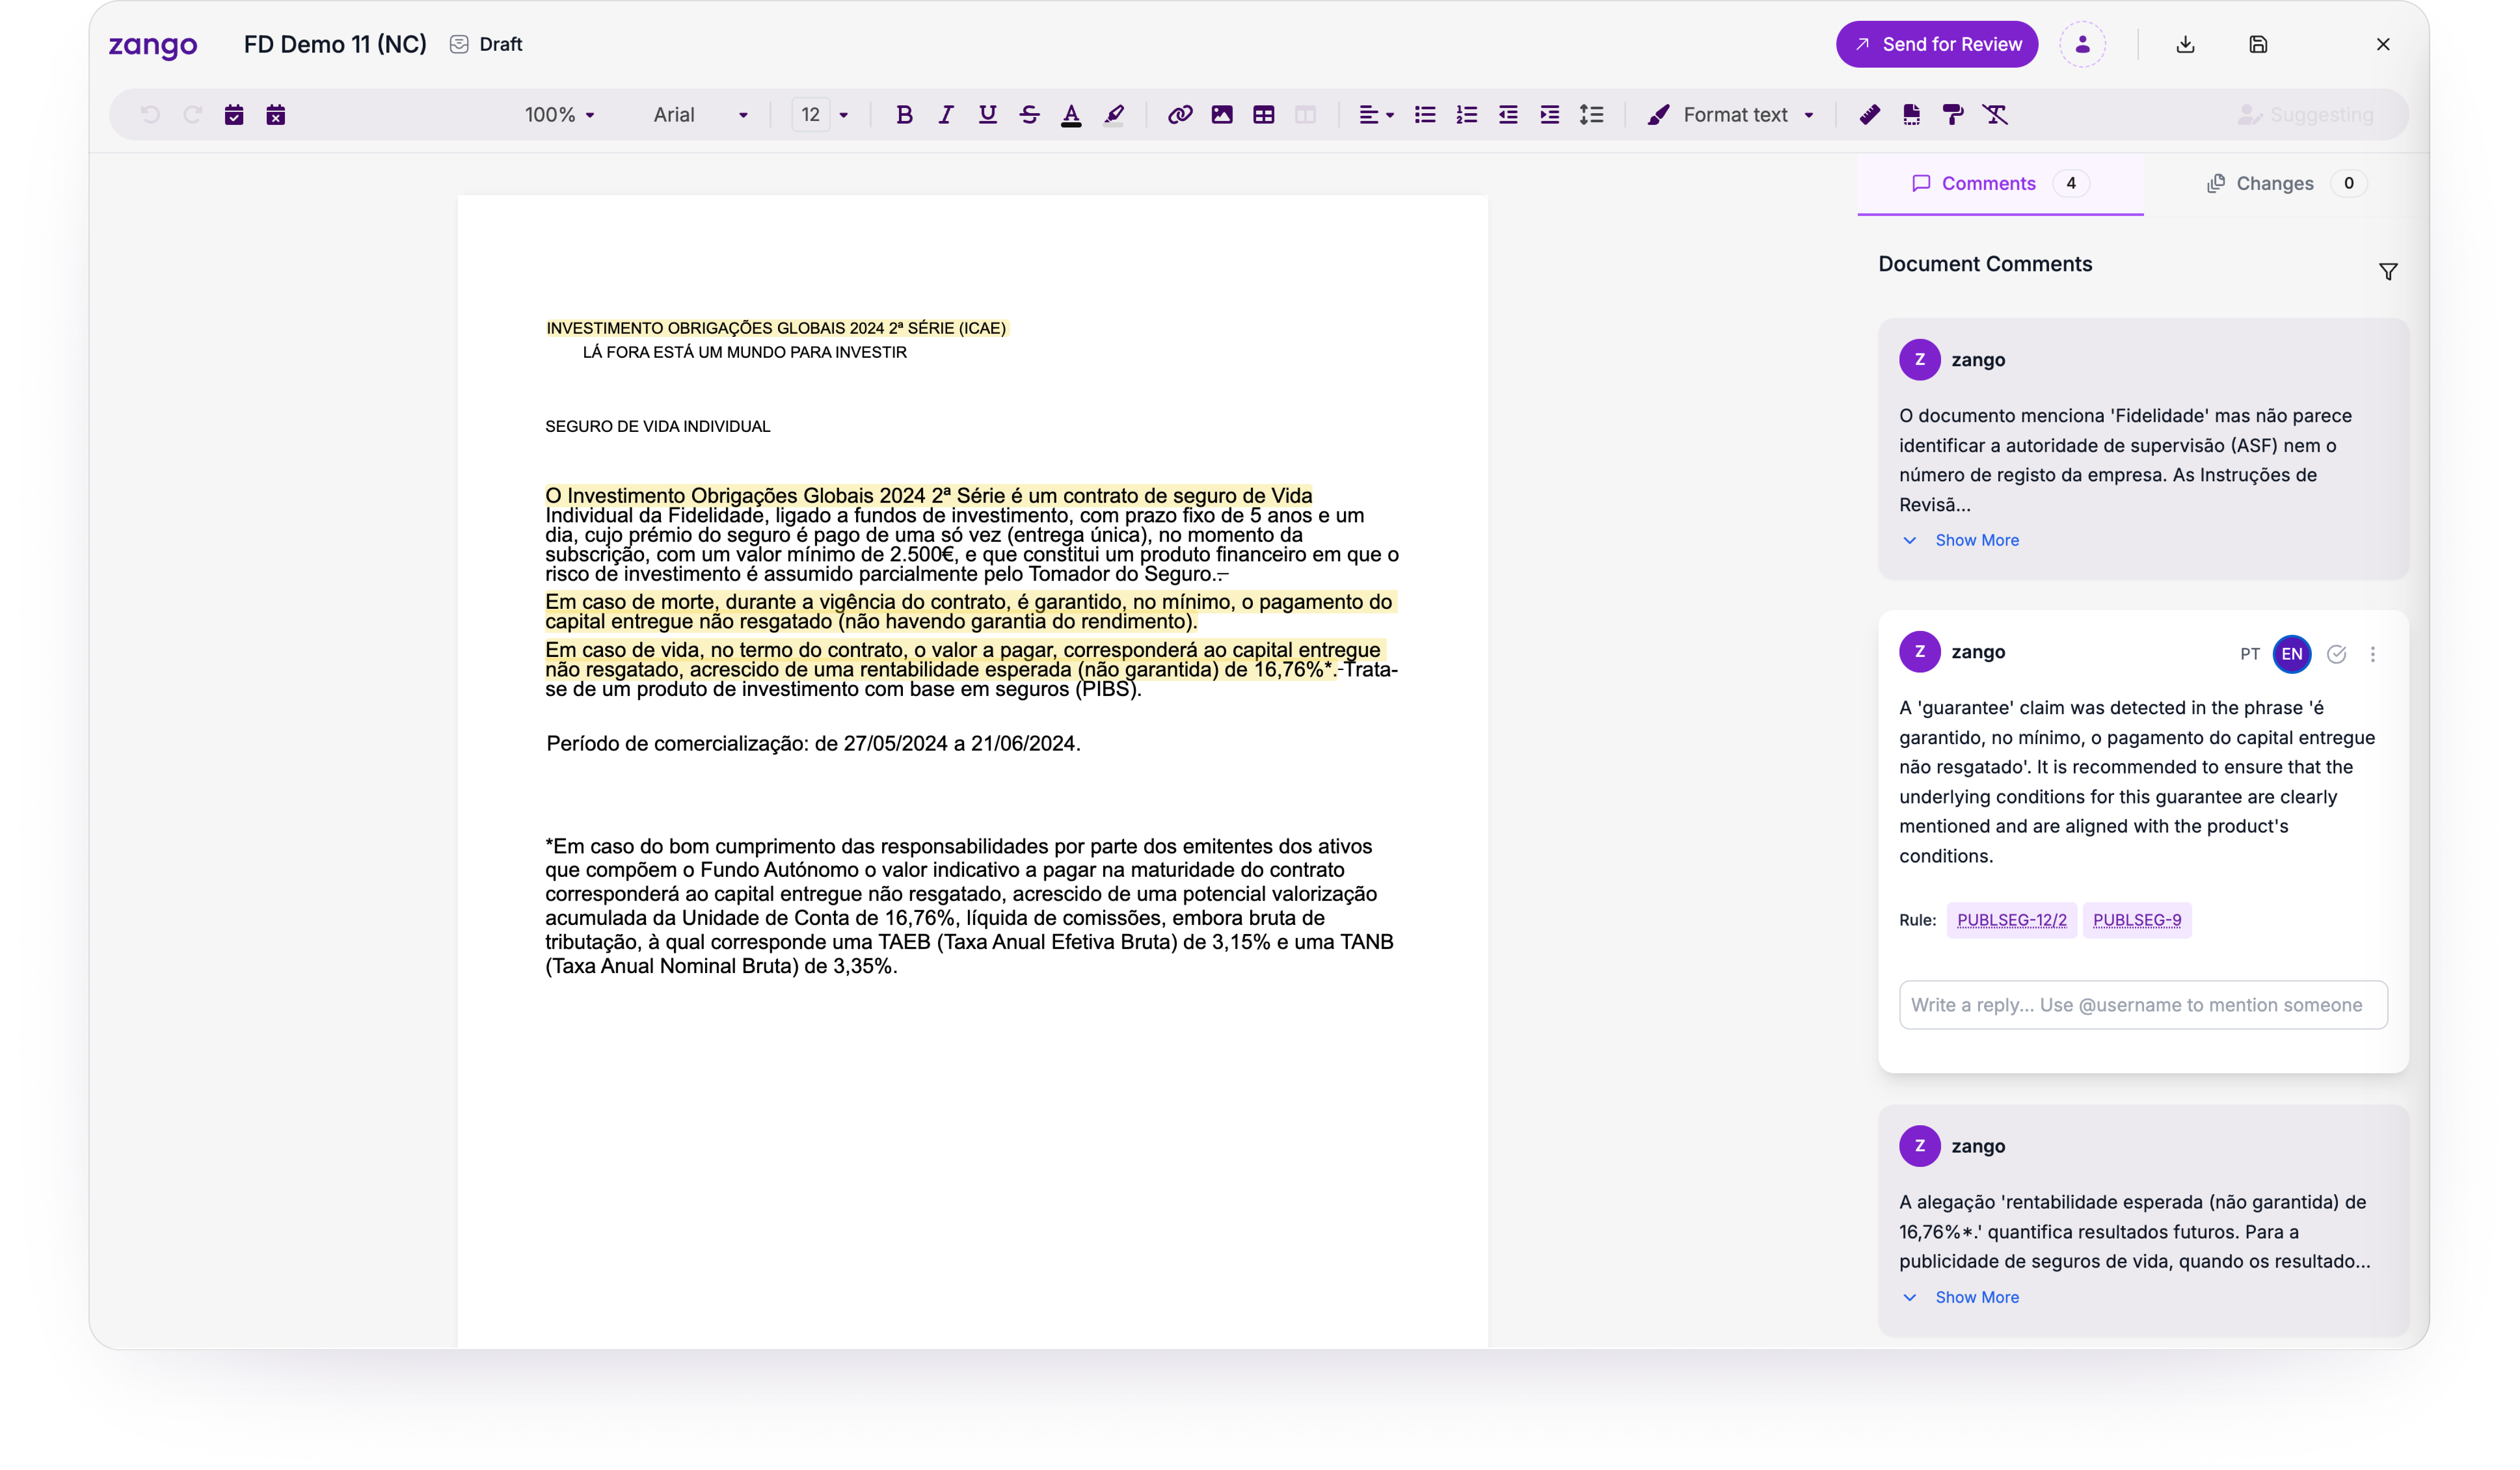Insert a hyperlink with the link icon
Screen dimensions: 2520x1470
click(1180, 115)
